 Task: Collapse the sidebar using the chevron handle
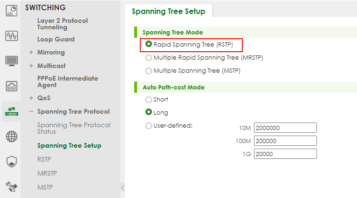tap(123, 187)
